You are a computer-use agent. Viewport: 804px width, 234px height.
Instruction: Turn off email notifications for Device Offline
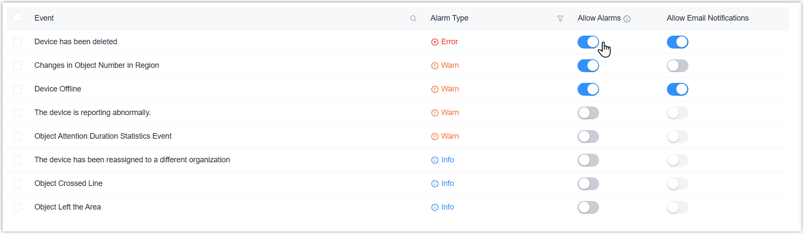pyautogui.click(x=677, y=89)
